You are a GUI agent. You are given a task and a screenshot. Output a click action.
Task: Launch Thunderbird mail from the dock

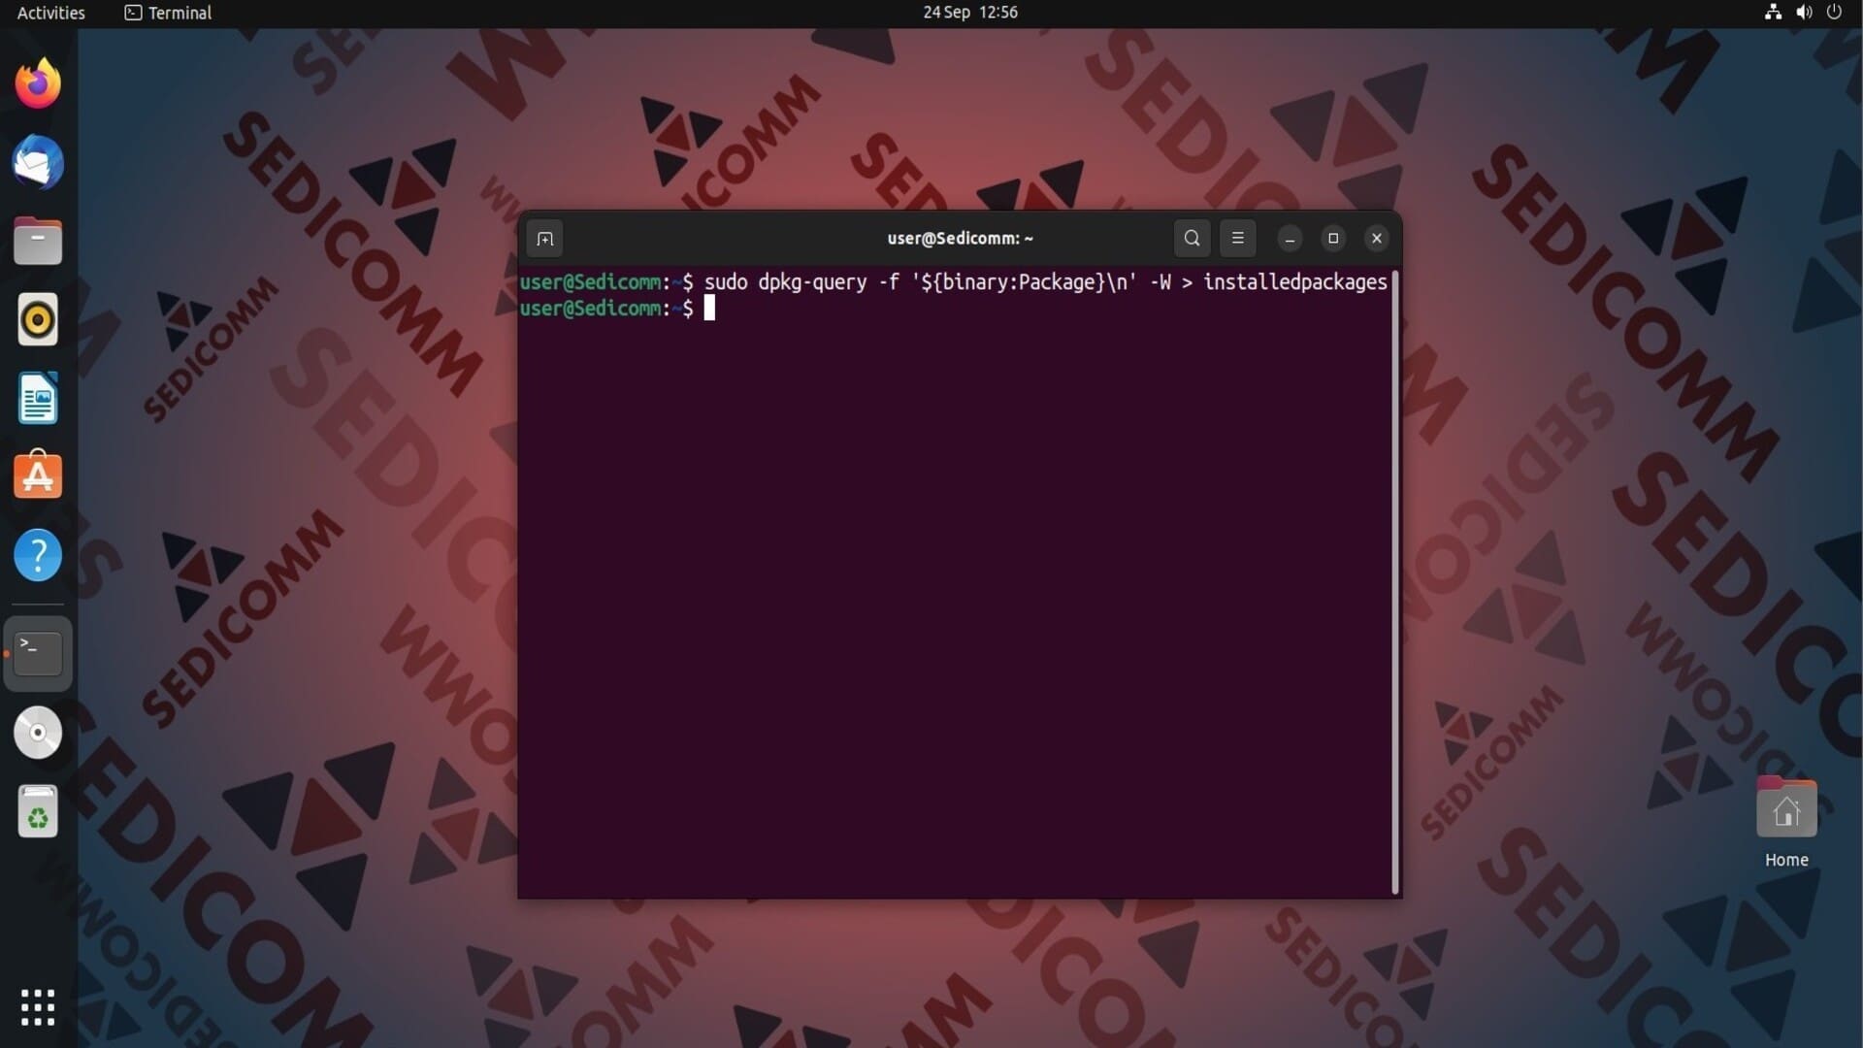point(38,162)
